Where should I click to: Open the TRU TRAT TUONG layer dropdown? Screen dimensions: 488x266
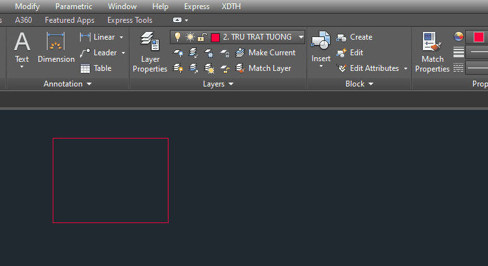[301, 37]
